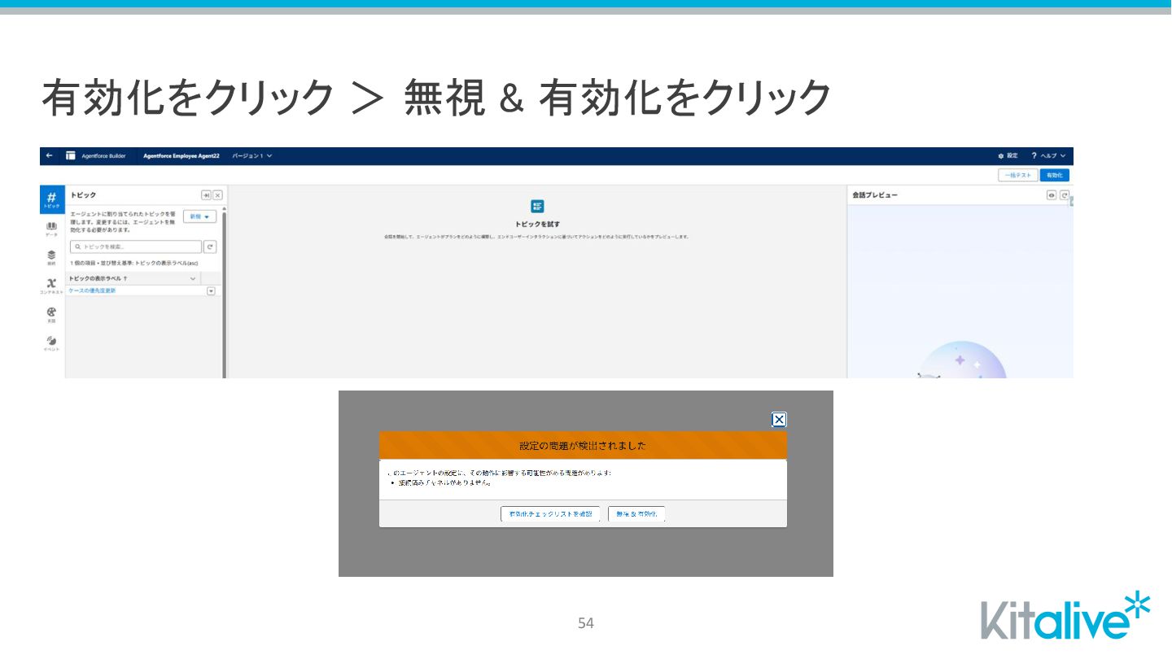Open 設定 gear in the top bar
This screenshot has width=1172, height=659.
coord(1008,155)
